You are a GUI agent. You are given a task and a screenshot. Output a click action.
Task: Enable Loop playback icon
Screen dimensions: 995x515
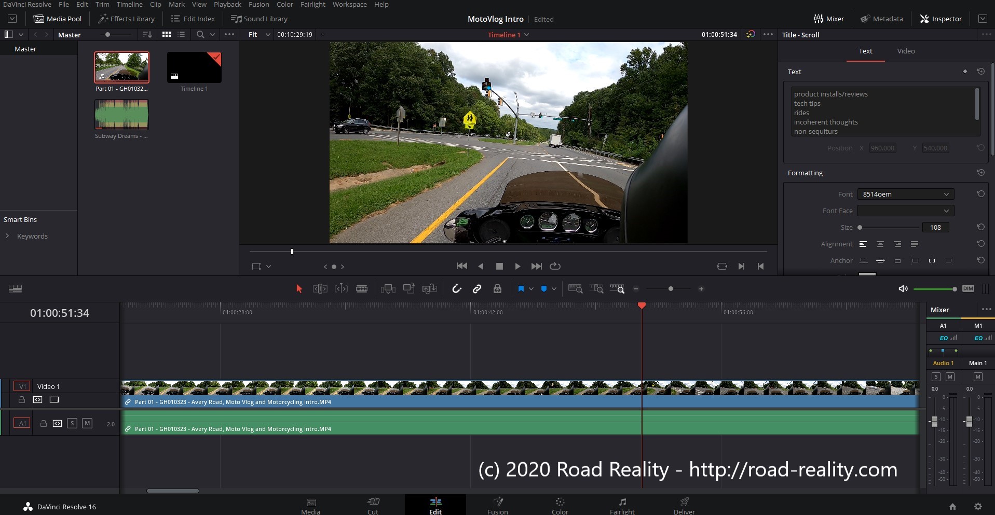click(555, 266)
